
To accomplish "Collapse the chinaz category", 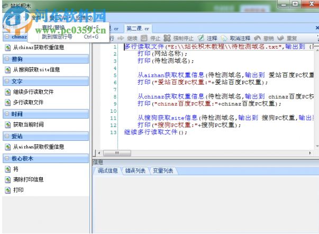I will (x=7, y=37).
